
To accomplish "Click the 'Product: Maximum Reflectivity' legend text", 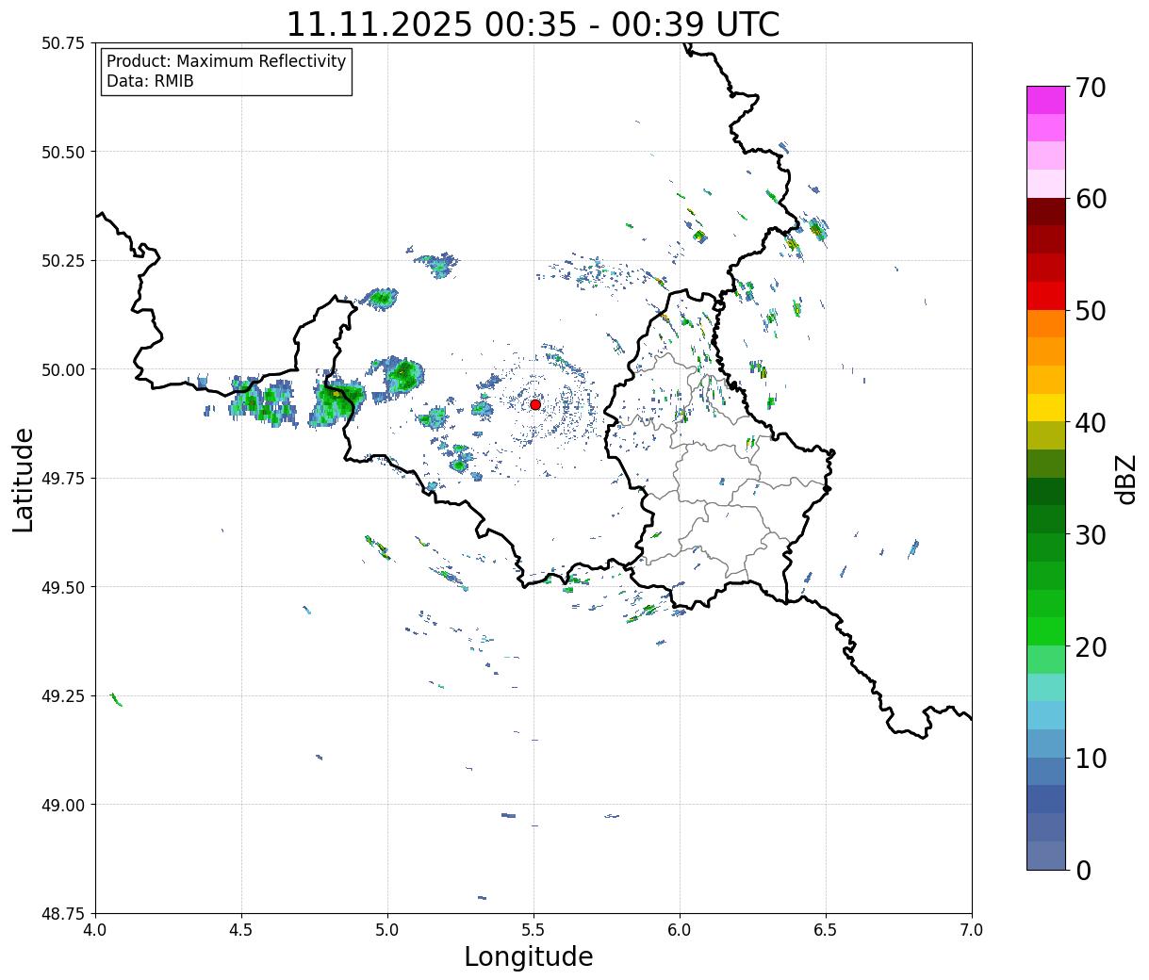I will click(226, 61).
